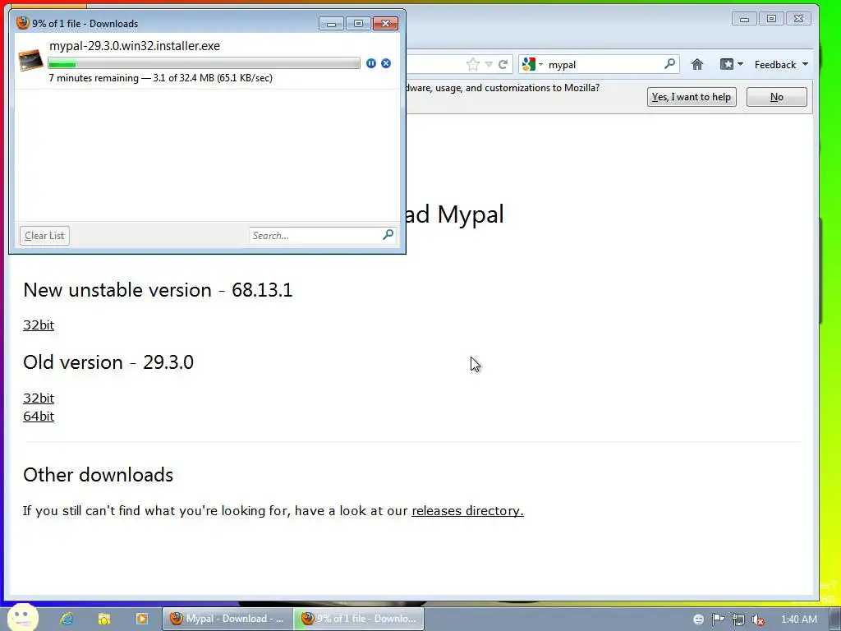The height and width of the screenshot is (631, 841).
Task: Click the Other downloads heading
Action: pos(99,475)
